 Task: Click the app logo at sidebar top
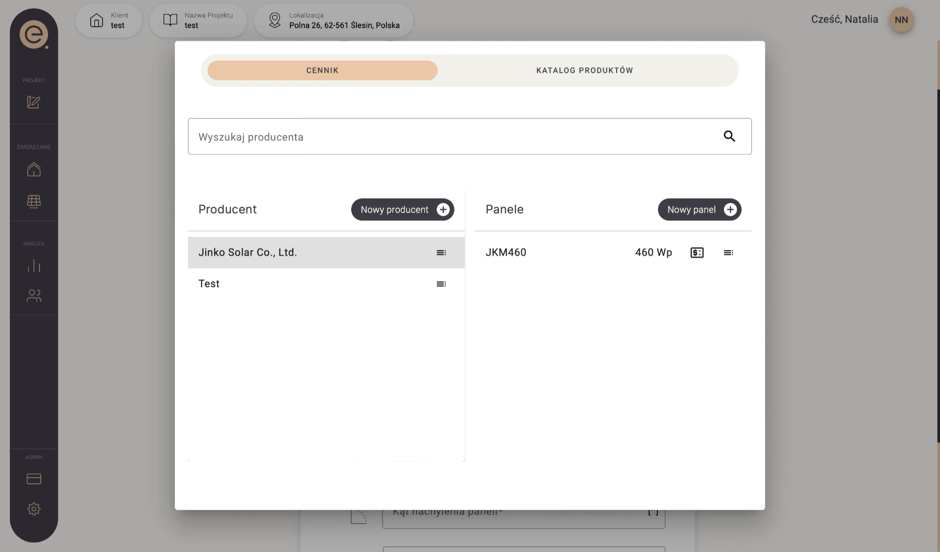[33, 34]
